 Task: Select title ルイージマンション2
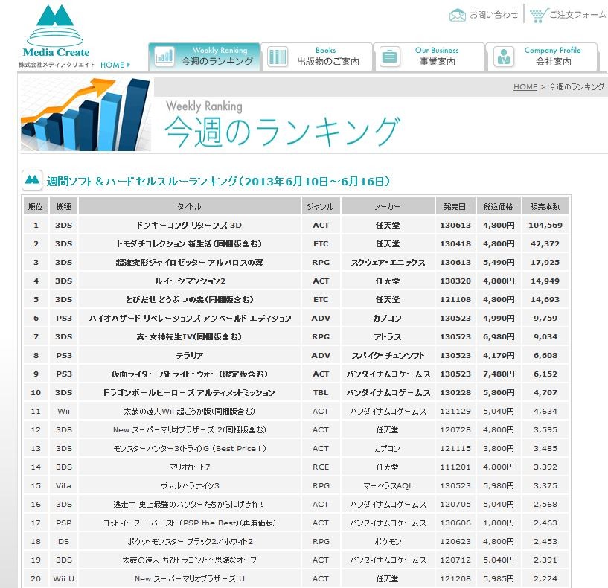tap(190, 281)
